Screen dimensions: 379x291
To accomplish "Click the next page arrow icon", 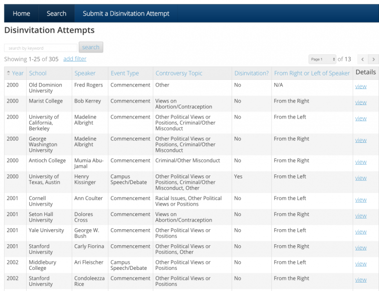I will (373, 59).
